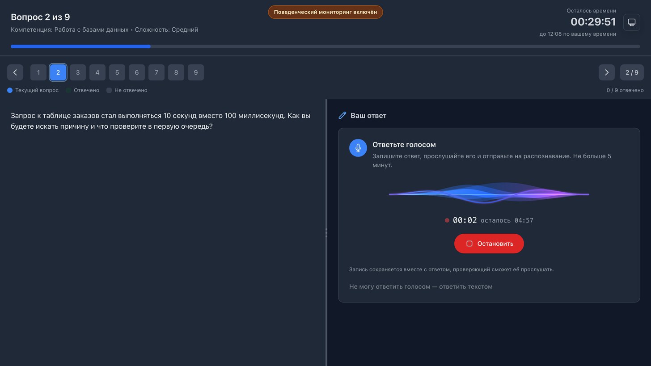651x366 pixels.
Task: Jump to question 8
Action: point(176,72)
